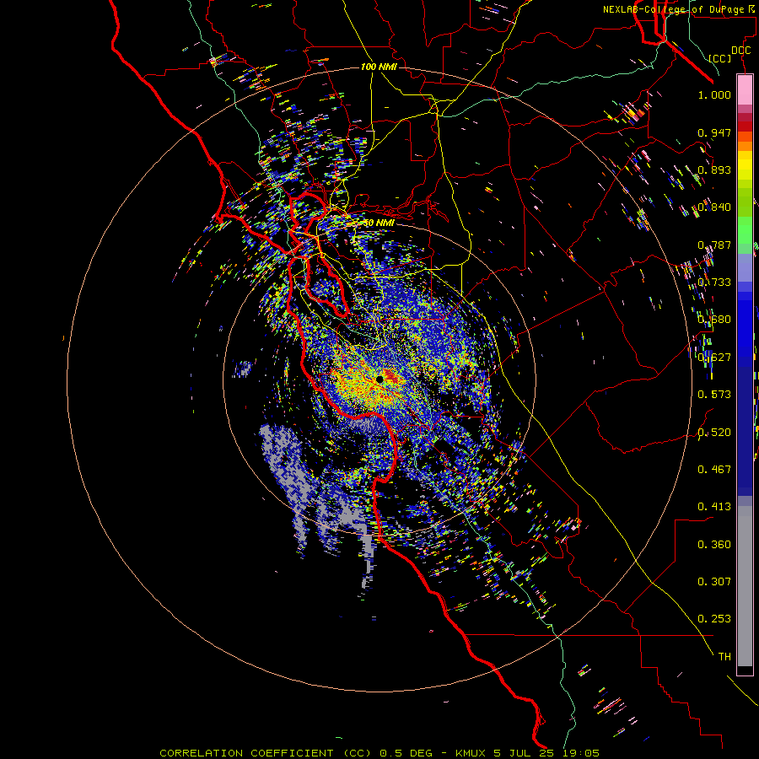This screenshot has height=759, width=759.
Task: Click the 0.947 scale value
Action: pyautogui.click(x=714, y=132)
